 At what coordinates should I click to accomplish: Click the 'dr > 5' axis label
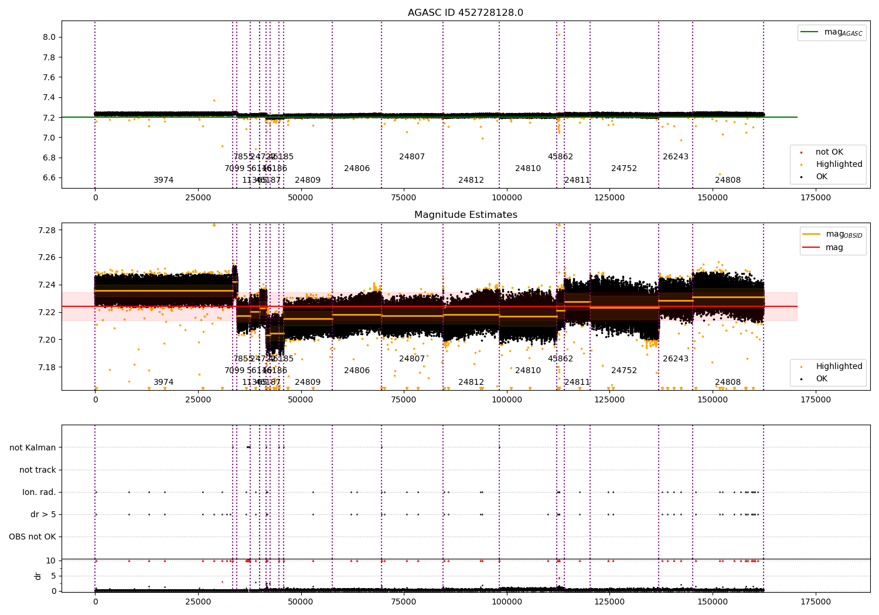click(x=43, y=514)
